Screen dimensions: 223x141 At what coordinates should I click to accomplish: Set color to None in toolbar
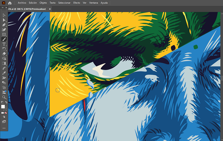[6, 112]
